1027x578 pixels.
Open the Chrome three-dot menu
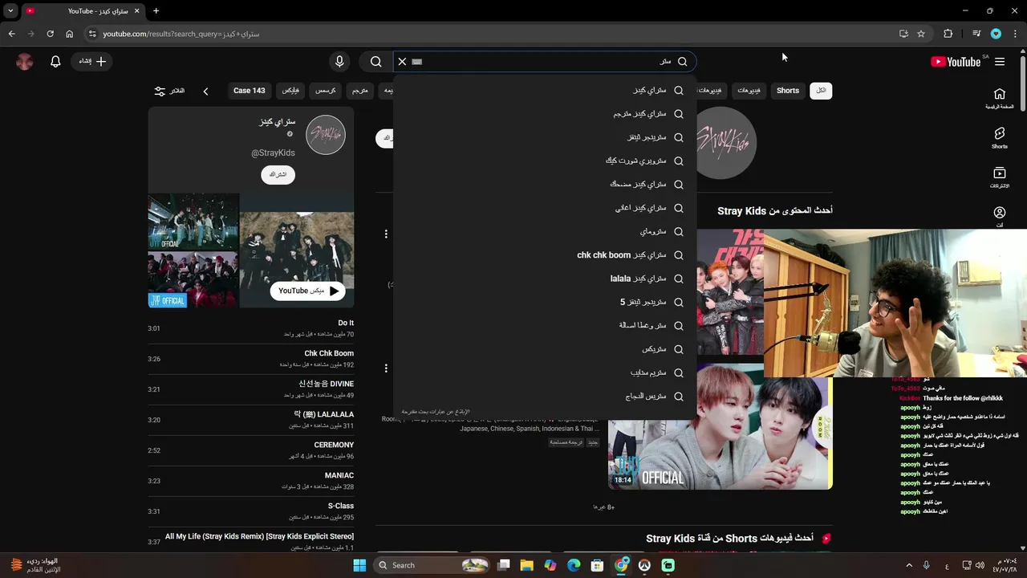tap(1015, 34)
